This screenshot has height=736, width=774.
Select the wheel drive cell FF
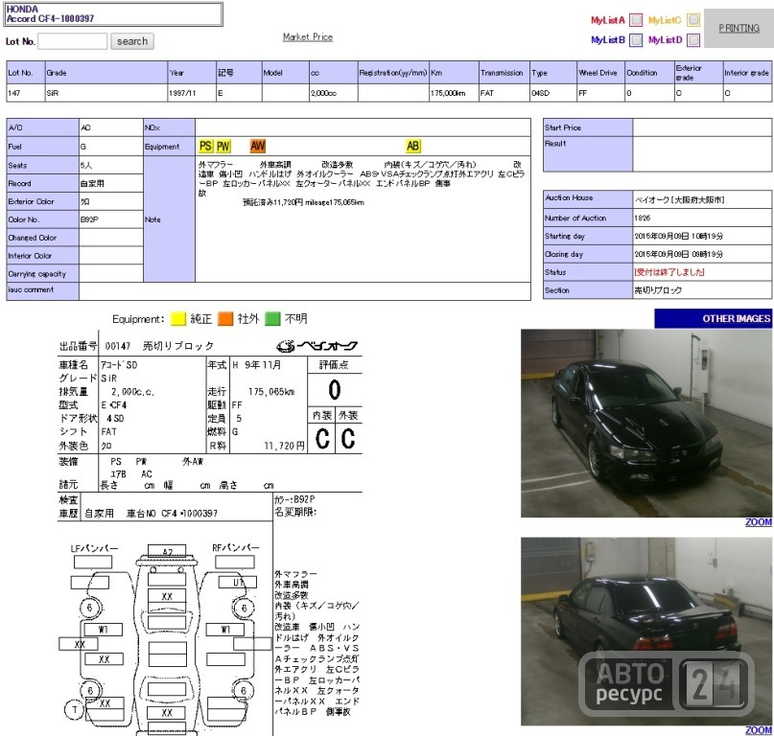[x=600, y=93]
